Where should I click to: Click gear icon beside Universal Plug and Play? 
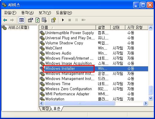click(42, 38)
